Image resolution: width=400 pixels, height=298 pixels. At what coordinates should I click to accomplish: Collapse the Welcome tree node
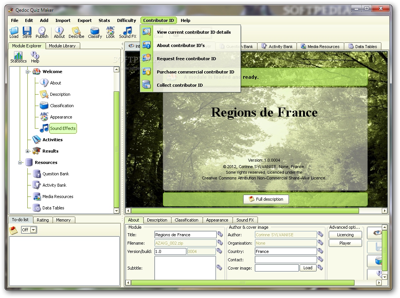28,72
